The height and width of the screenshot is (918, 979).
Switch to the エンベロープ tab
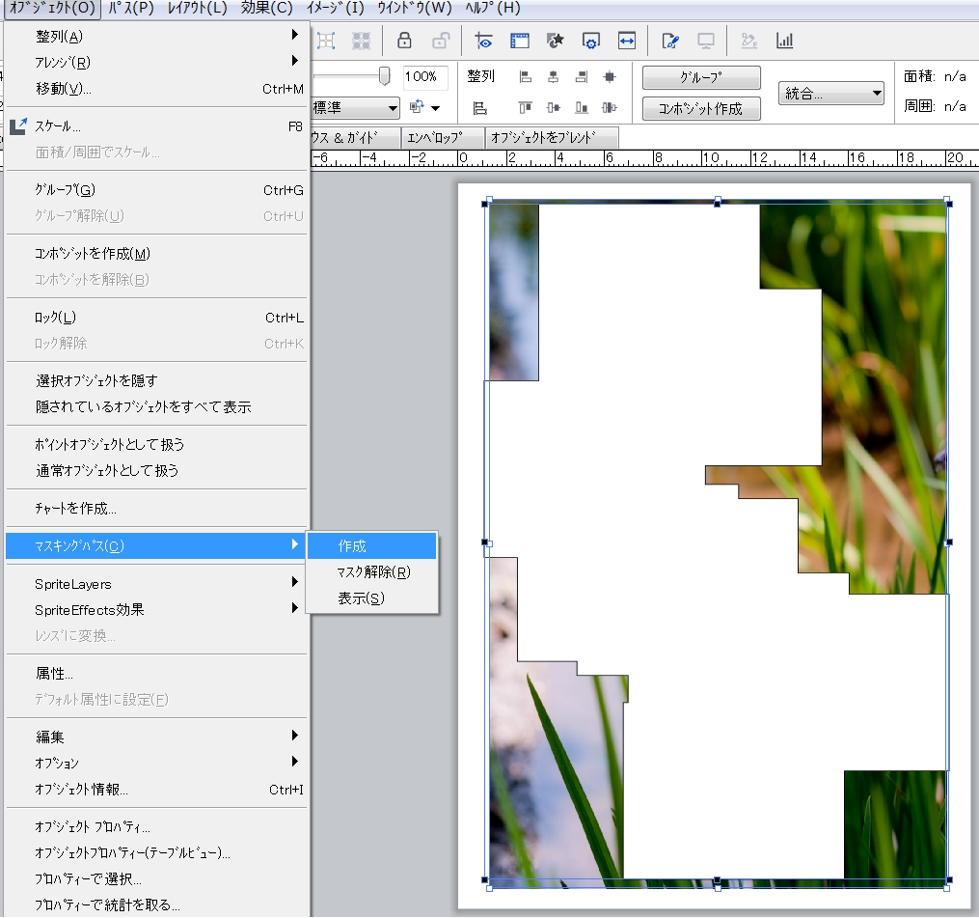point(443,138)
